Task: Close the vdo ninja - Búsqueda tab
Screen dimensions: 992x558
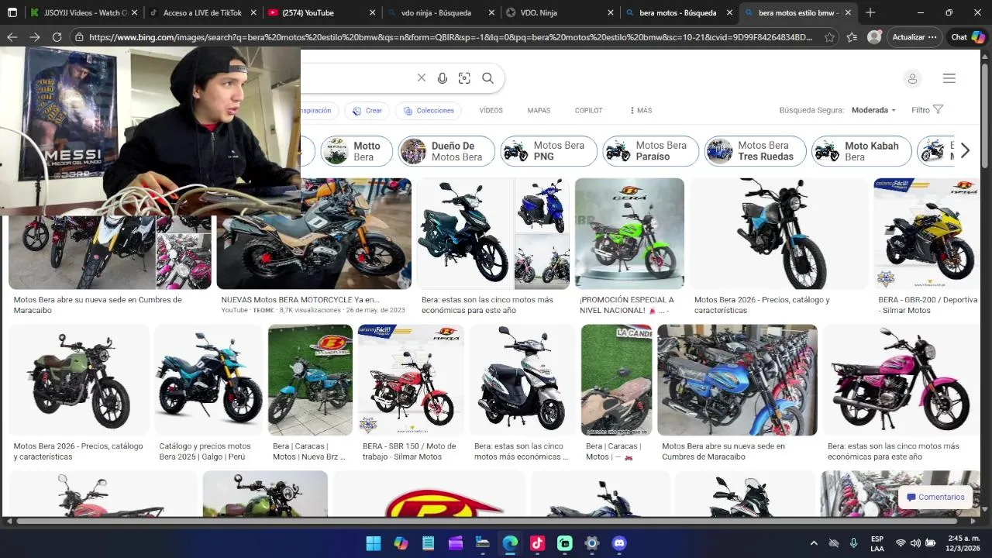Action: [491, 12]
